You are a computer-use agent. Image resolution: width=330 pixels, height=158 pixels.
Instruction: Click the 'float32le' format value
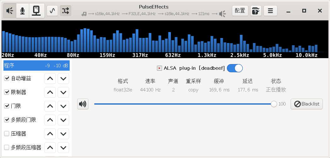[123, 90]
